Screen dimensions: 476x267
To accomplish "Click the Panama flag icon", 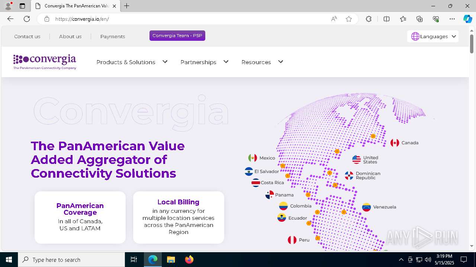I will [x=270, y=195].
